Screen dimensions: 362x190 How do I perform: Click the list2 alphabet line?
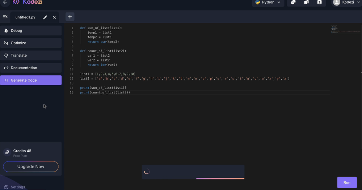185,78
